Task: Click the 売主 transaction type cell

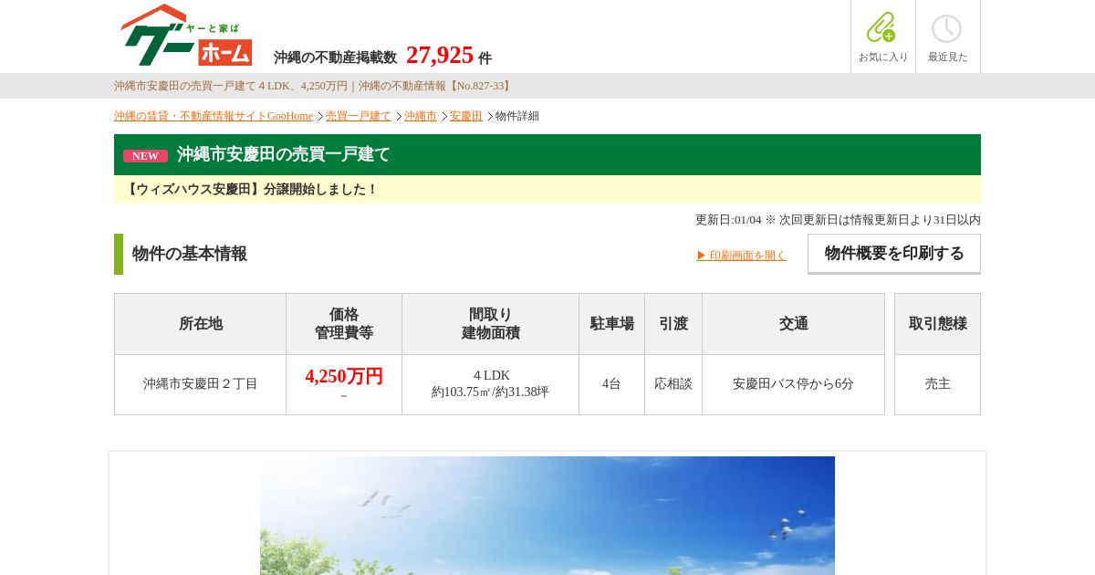Action: coord(938,384)
